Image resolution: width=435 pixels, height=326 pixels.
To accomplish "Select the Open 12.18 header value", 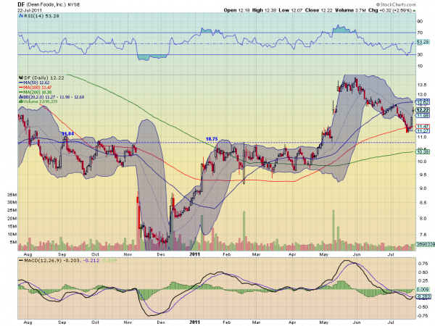I will 236,10.
